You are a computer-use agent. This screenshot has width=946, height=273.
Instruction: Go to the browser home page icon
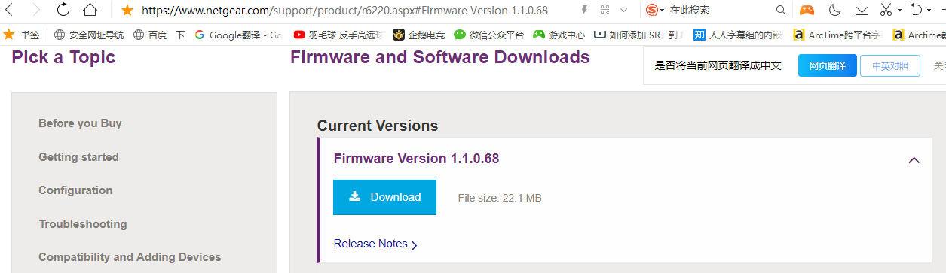pos(90,10)
